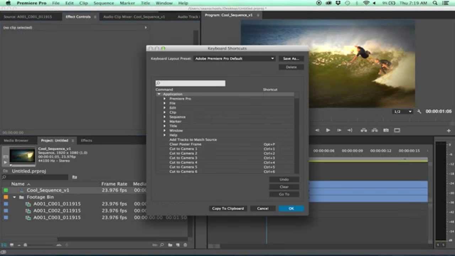This screenshot has width=455, height=256.
Task: Expand Marker commands in shortcuts list
Action: 165,121
